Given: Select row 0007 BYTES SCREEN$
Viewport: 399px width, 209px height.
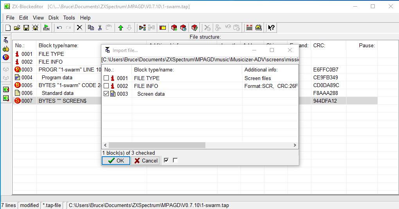Looking at the screenshot, I should pos(62,101).
